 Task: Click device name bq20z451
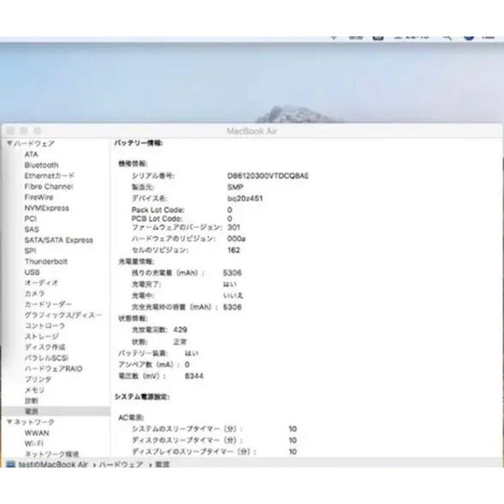(245, 198)
